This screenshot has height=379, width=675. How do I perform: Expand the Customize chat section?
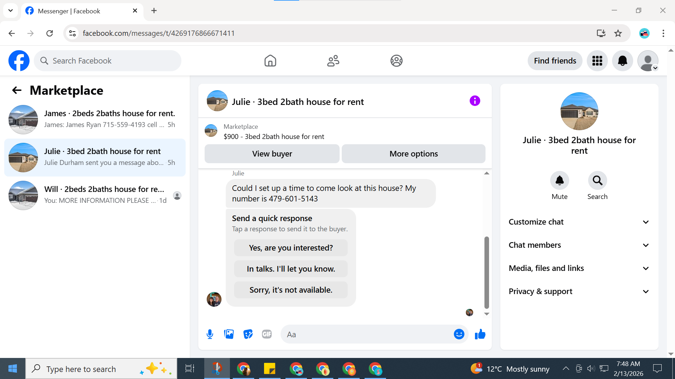tap(579, 222)
